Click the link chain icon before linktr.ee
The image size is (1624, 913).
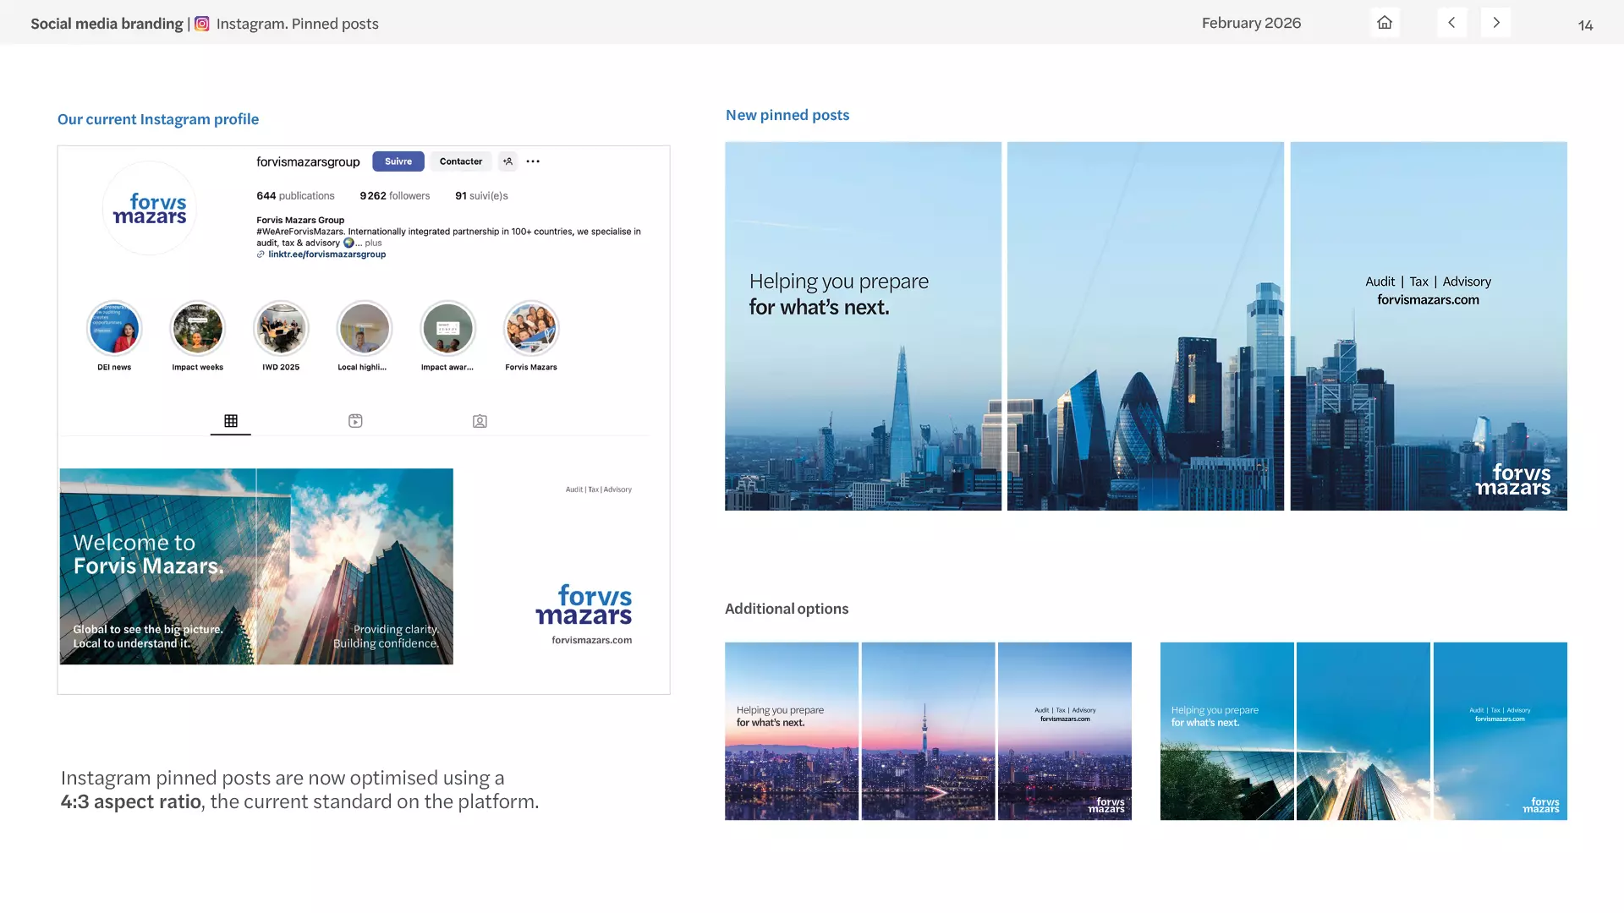[x=261, y=254]
